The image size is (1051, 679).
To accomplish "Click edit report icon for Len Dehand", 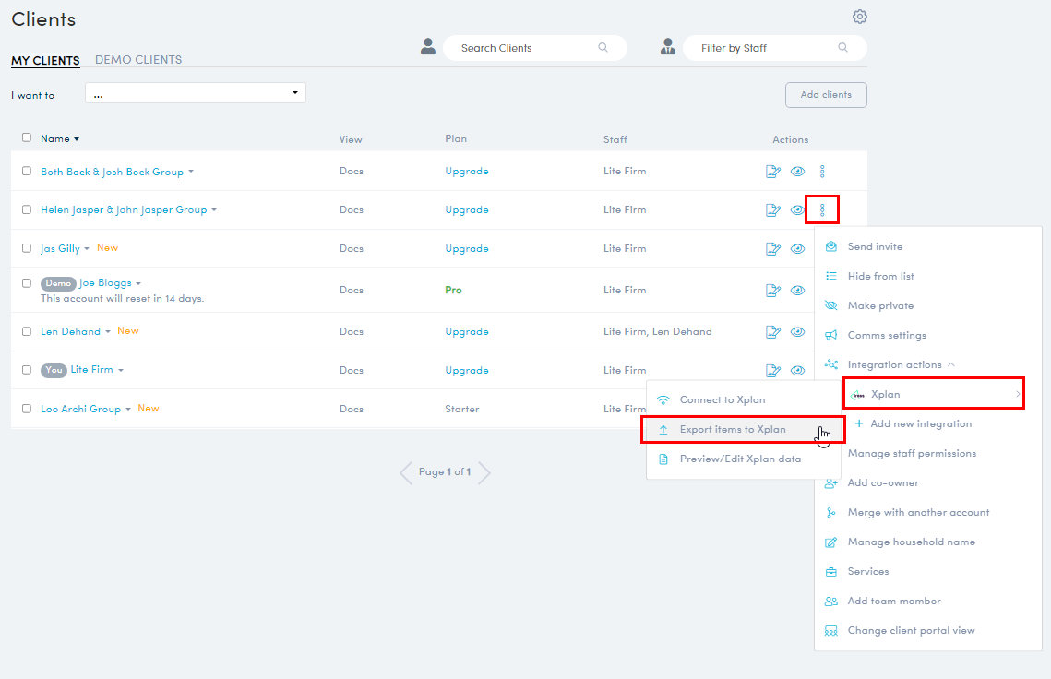I will [773, 332].
